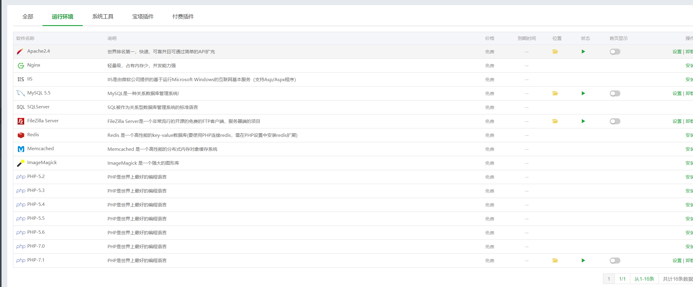Click the php logo next to PHP-5.5
This screenshot has width=693, height=287.
21,219
